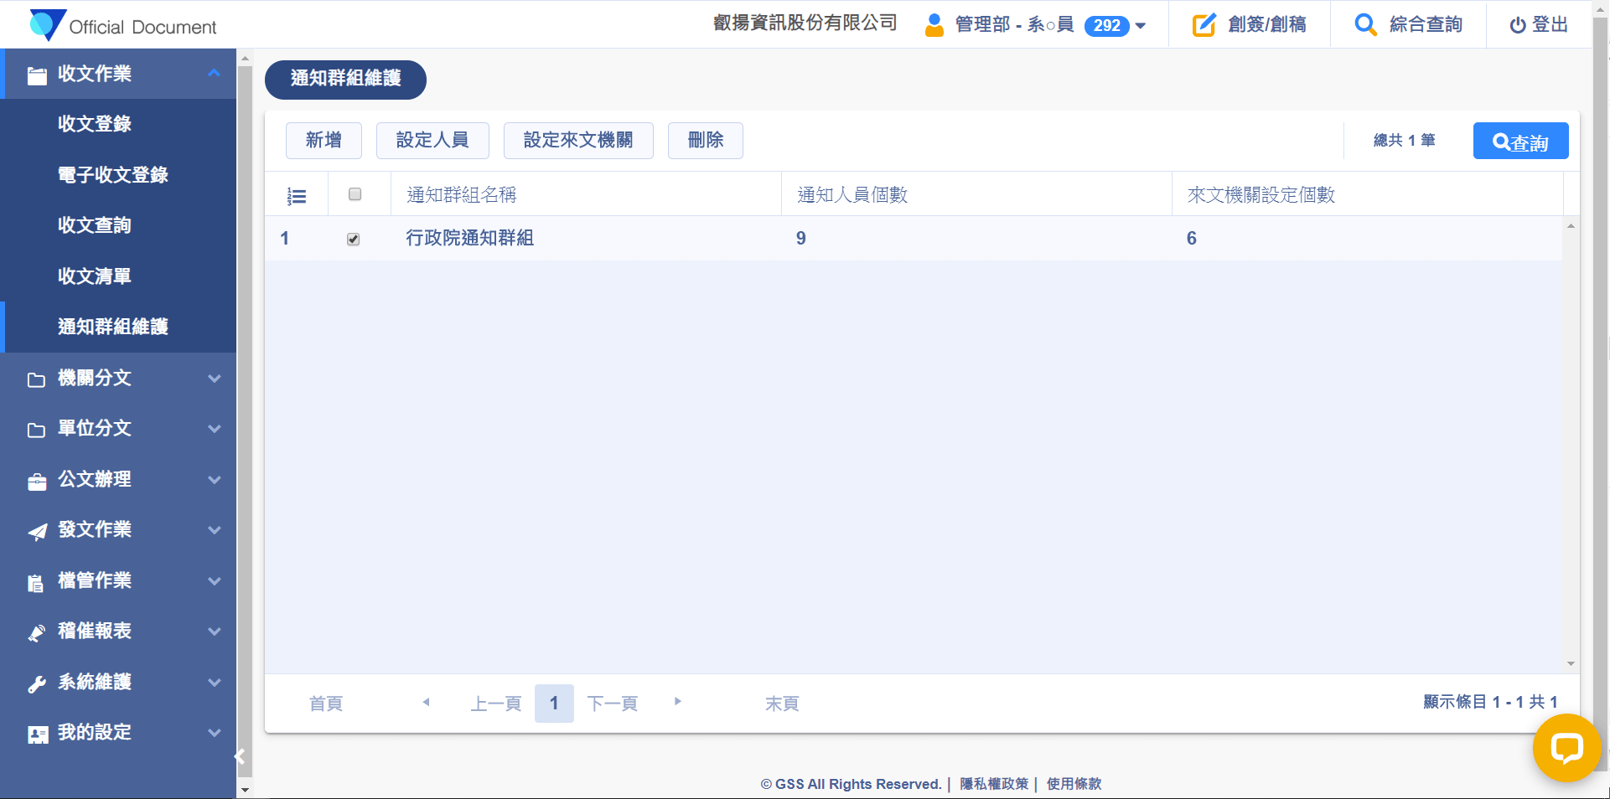Click the user profile avatar icon
The height and width of the screenshot is (799, 1610).
pyautogui.click(x=934, y=25)
